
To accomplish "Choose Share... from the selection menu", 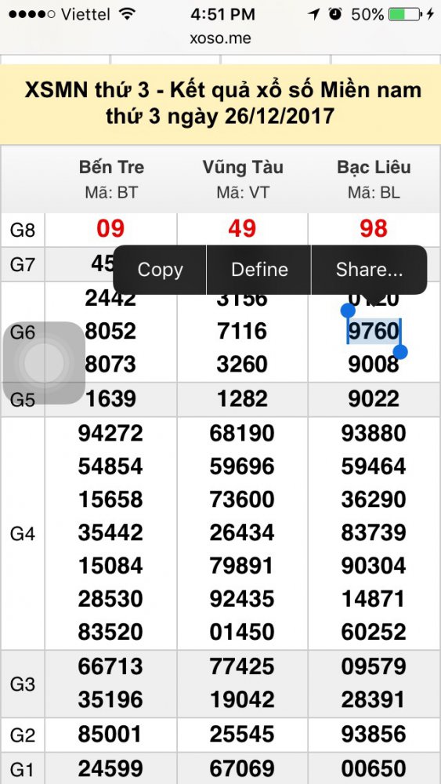I will 369,270.
